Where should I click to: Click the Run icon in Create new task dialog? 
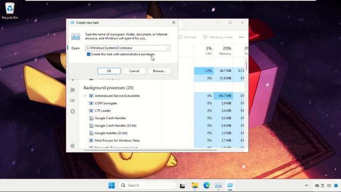76,36
